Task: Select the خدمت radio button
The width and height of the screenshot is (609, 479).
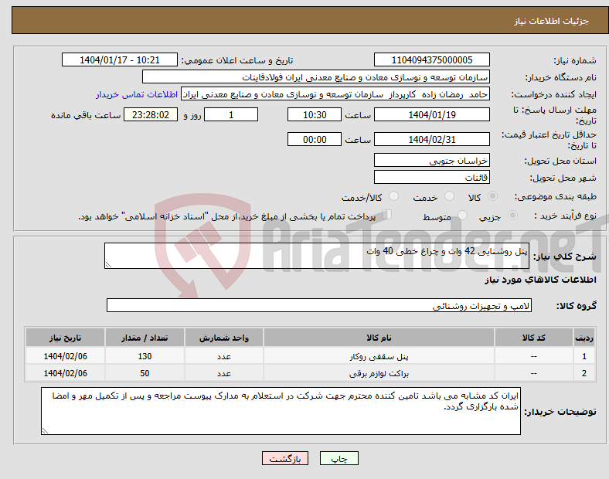Action: pyautogui.click(x=449, y=196)
